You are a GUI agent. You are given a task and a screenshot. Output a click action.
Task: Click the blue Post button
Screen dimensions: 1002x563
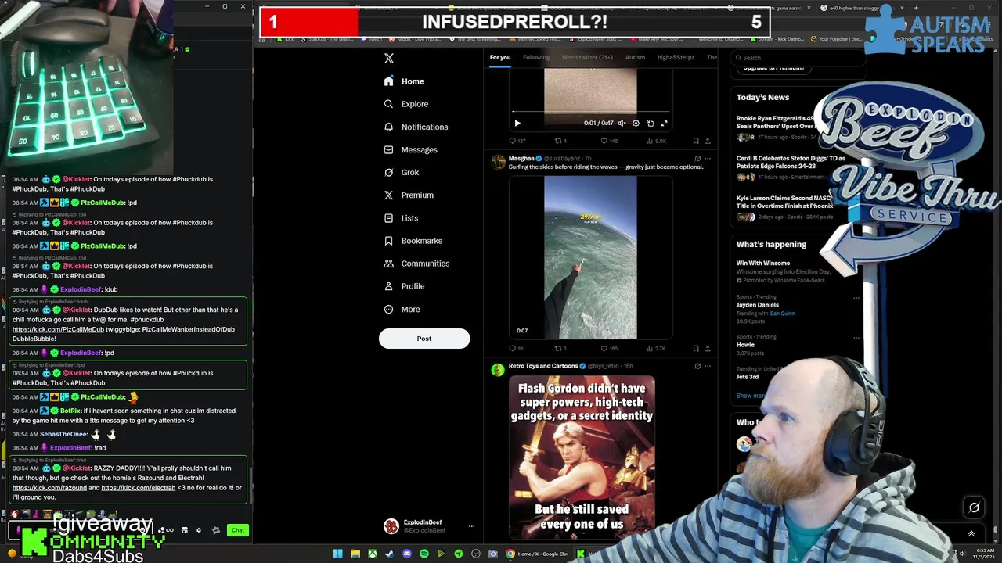pyautogui.click(x=424, y=339)
